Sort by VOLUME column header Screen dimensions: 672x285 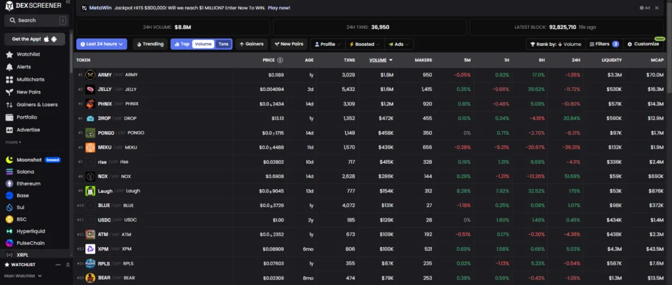pyautogui.click(x=381, y=60)
